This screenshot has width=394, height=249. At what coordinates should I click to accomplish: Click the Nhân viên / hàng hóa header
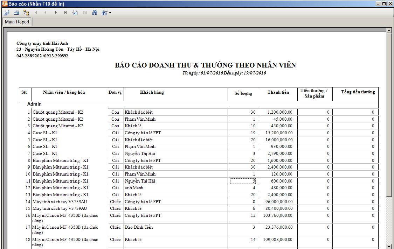click(x=64, y=92)
